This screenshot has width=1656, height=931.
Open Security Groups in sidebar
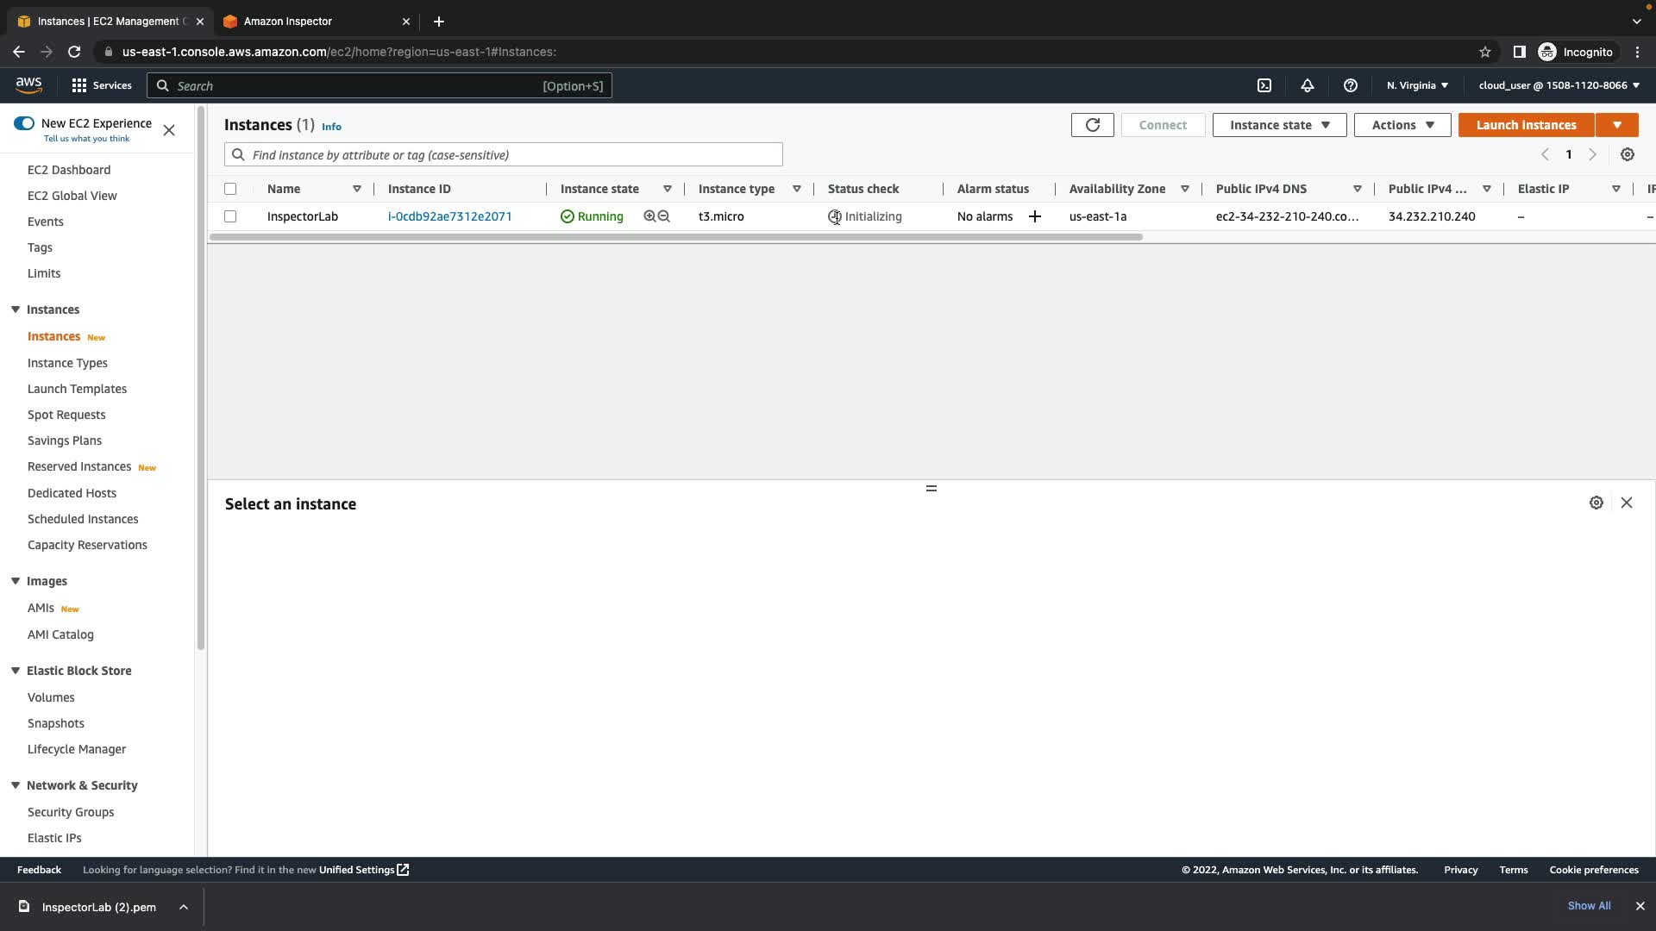point(71,812)
